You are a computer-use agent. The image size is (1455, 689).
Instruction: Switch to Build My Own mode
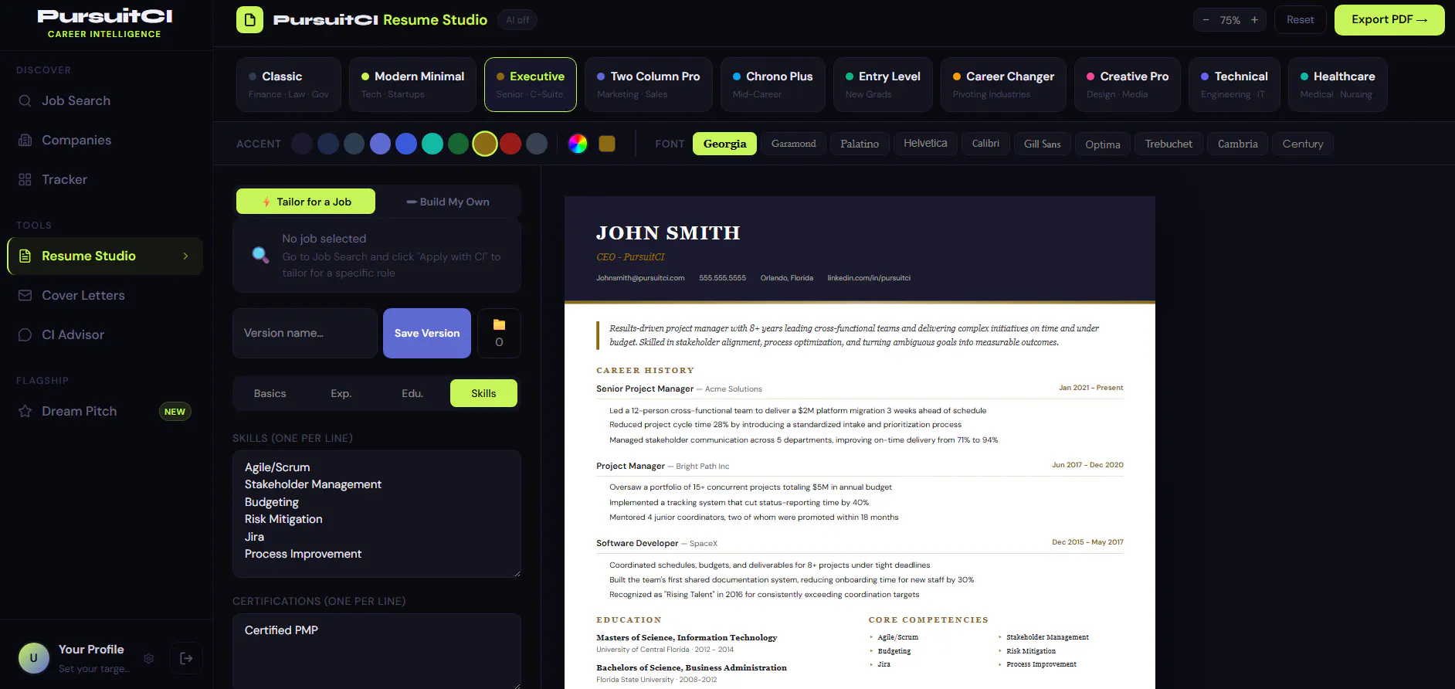(448, 202)
